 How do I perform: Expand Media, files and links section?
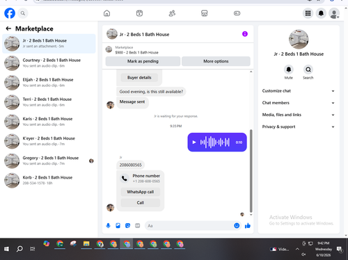[299, 115]
